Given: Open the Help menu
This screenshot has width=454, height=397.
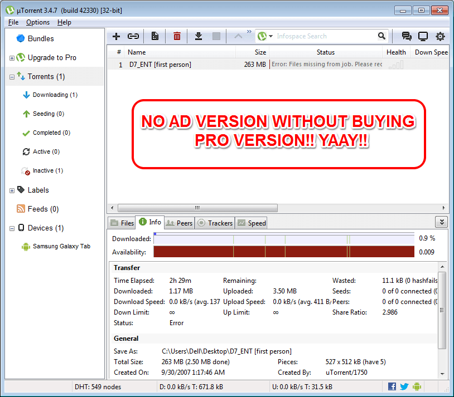Looking at the screenshot, I should 64,22.
